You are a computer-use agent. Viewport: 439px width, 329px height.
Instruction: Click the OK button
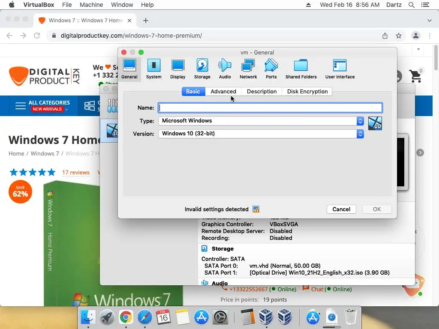[x=376, y=209]
